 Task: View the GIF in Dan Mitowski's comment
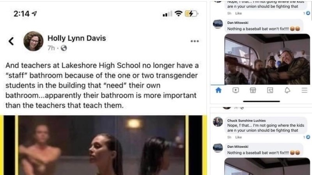(267, 59)
